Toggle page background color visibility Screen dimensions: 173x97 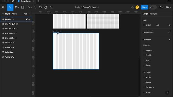point(169,25)
